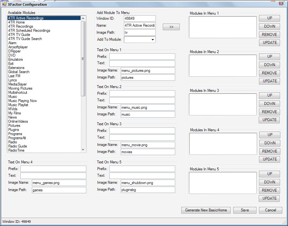Viewport: 288px width, 226px height.
Task: Click the Window ID input field
Action: click(x=140, y=18)
